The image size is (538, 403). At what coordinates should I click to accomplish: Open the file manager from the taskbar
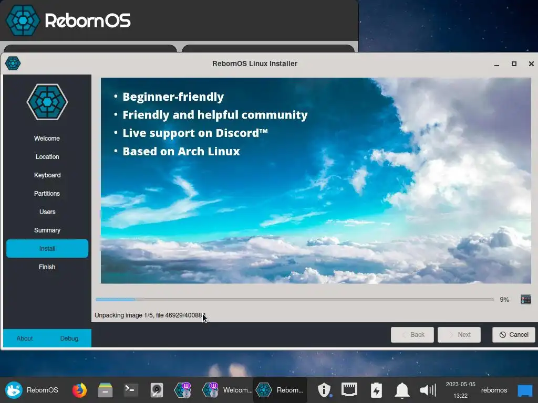click(x=105, y=390)
